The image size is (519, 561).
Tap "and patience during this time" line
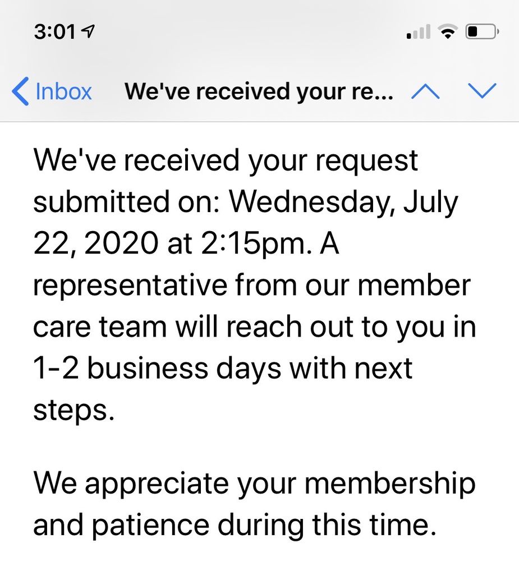click(x=235, y=525)
